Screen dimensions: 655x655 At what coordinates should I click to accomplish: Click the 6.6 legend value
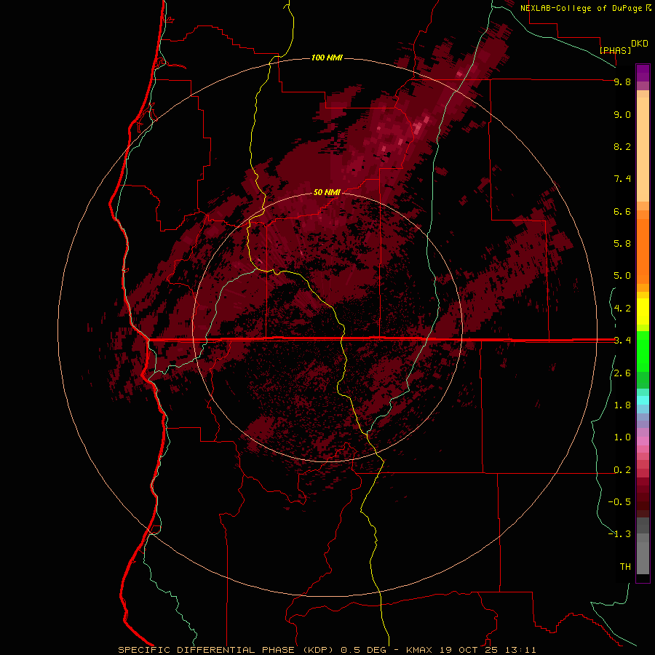coord(622,211)
